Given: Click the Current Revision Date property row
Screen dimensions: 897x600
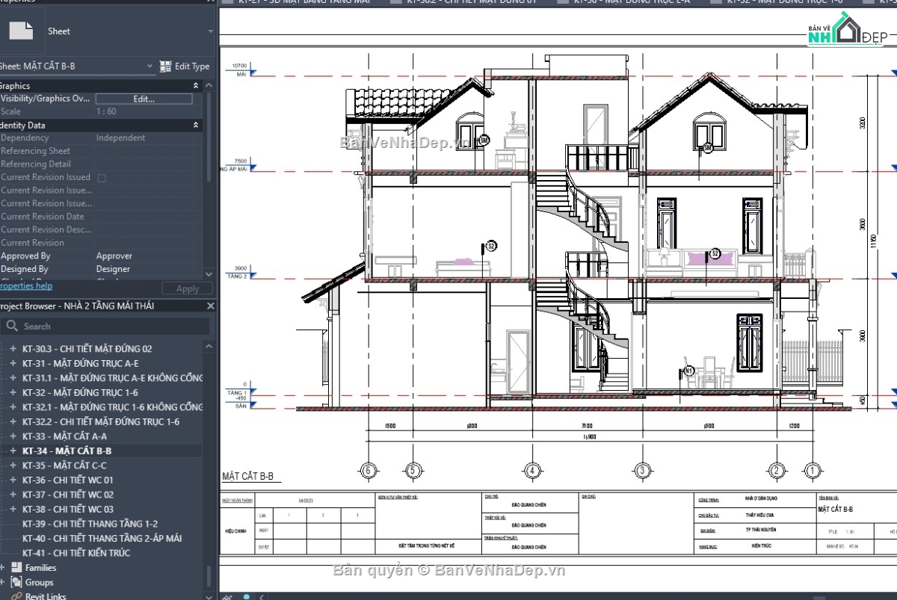Looking at the screenshot, I should [x=101, y=217].
